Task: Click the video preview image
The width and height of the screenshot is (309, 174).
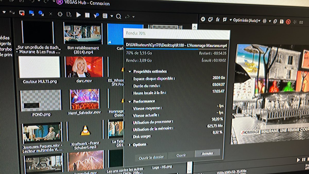Action: pos(270,94)
